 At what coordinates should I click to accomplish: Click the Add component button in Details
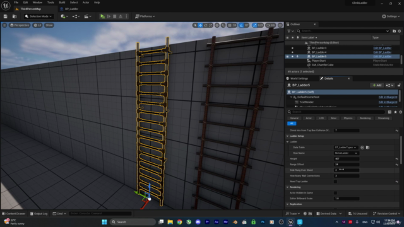[377, 85]
